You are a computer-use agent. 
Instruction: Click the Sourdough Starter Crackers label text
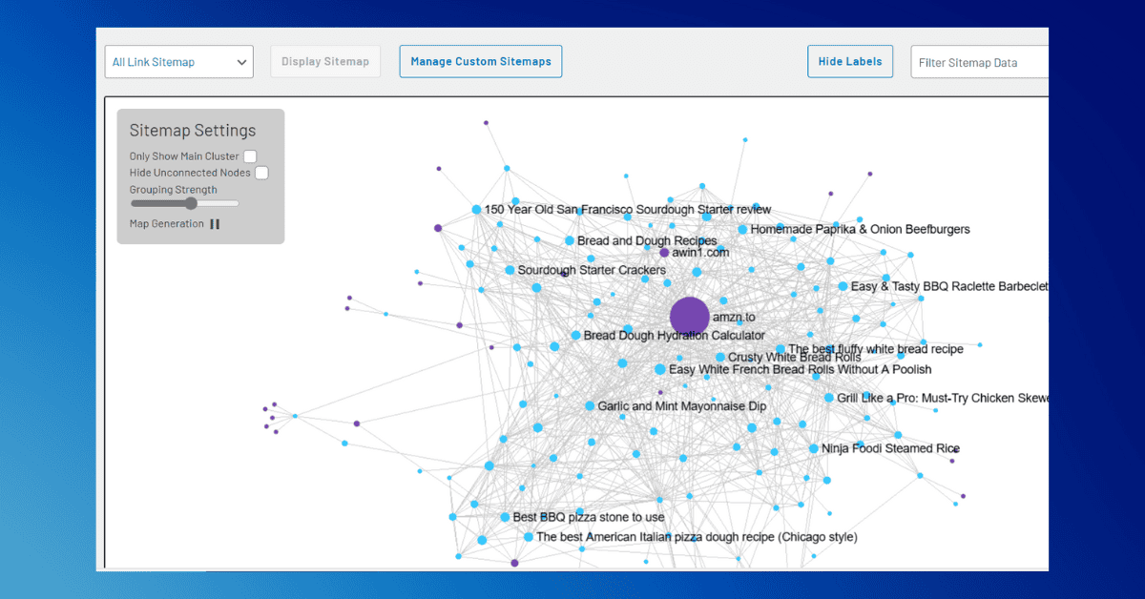click(592, 271)
